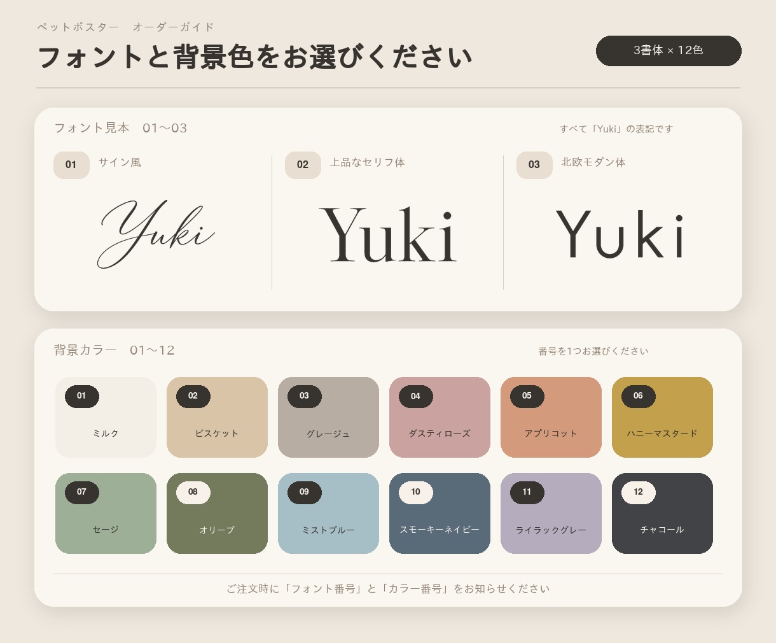Image resolution: width=776 pixels, height=643 pixels.
Task: Click the サイン風 font label
Action: [120, 162]
